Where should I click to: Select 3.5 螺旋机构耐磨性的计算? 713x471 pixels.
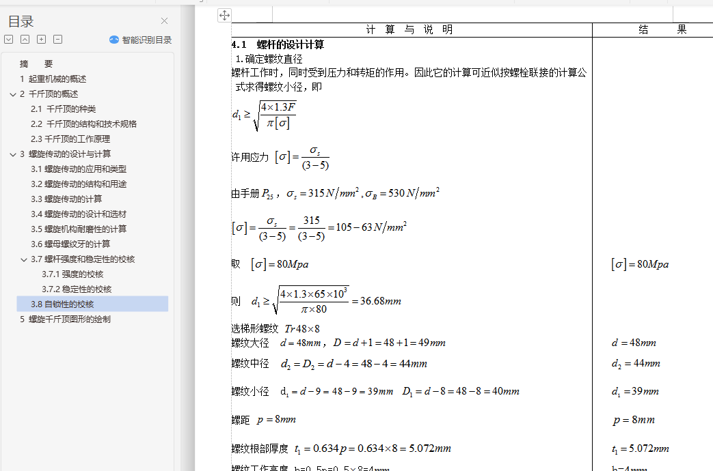[79, 229]
